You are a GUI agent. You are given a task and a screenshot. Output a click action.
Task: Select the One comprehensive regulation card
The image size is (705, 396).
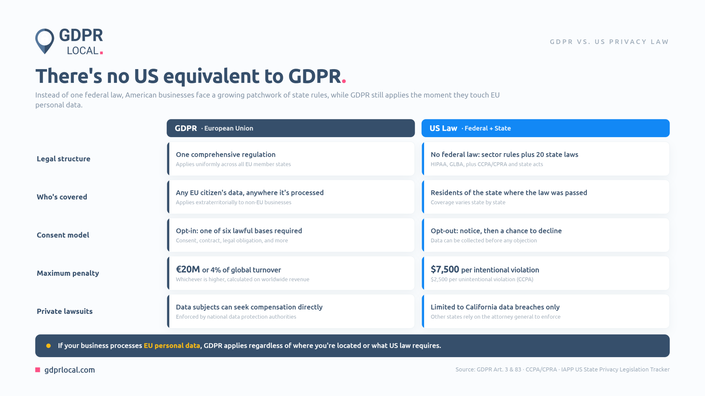coord(291,159)
